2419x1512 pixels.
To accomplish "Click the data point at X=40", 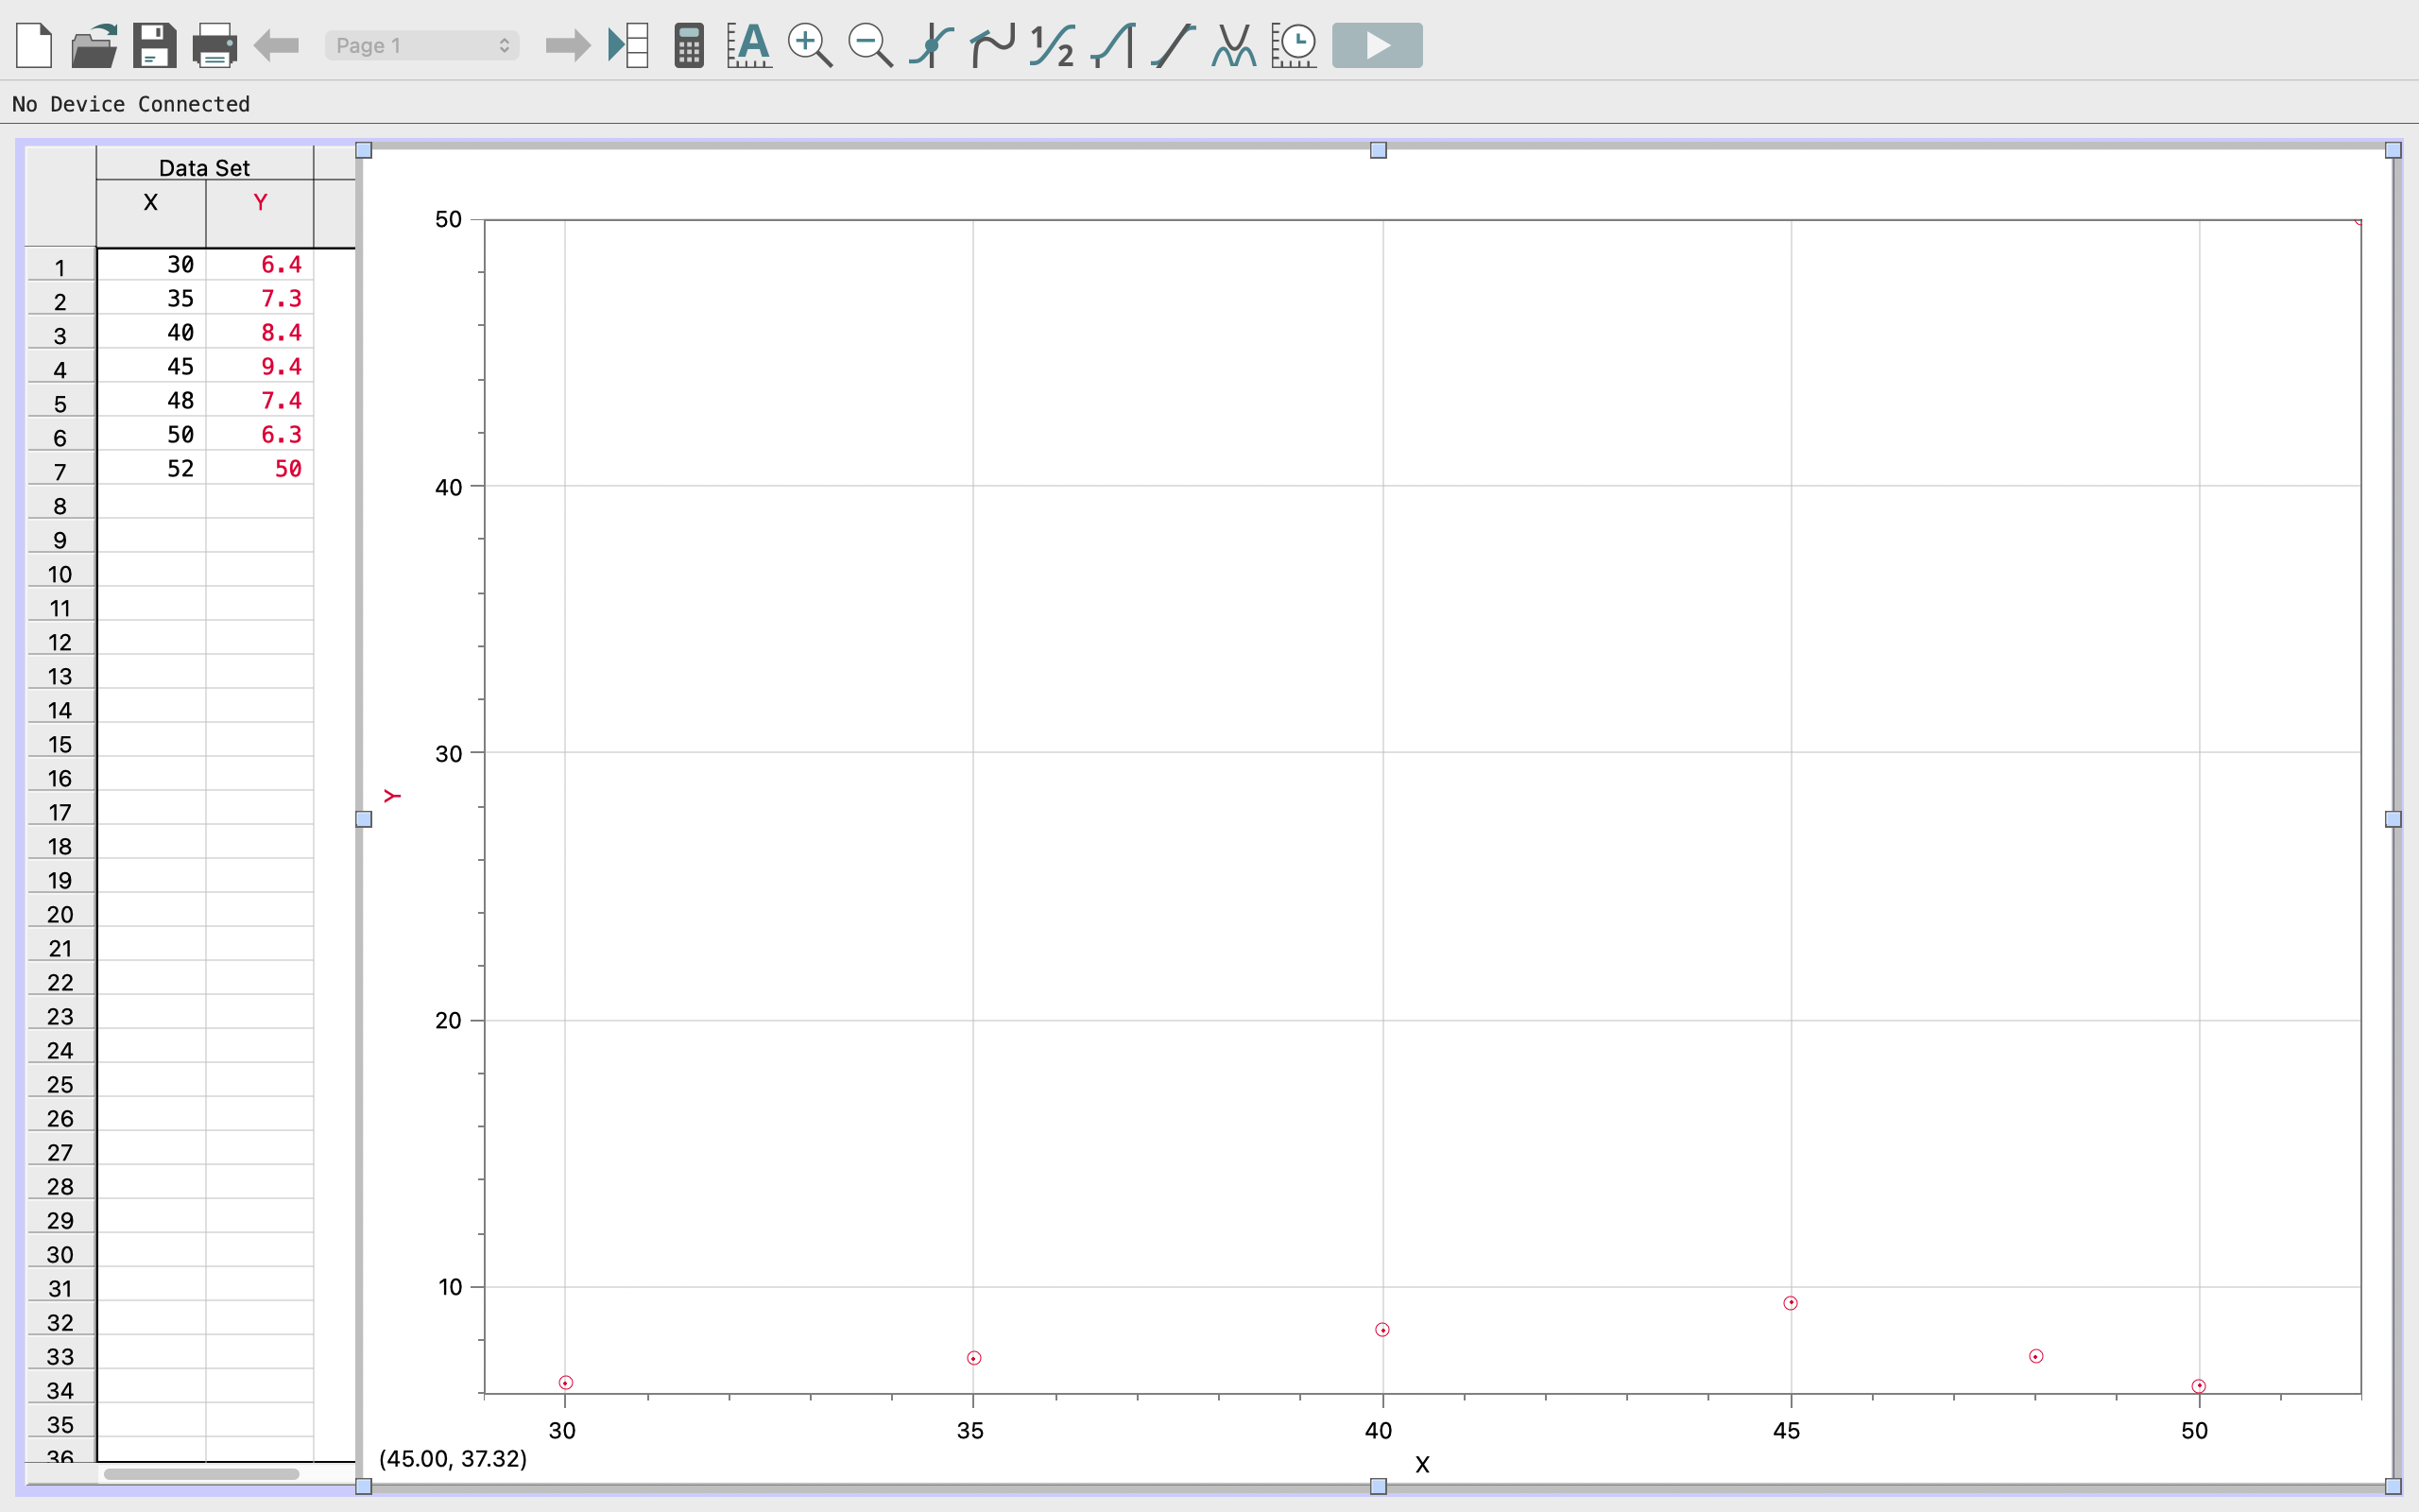I will [1382, 1330].
